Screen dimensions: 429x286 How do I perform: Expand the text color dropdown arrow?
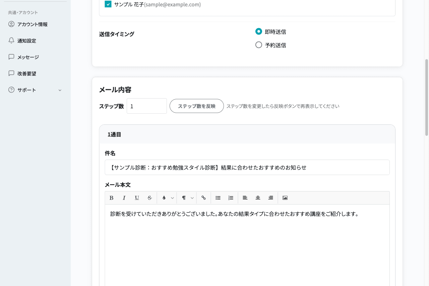pos(172,198)
